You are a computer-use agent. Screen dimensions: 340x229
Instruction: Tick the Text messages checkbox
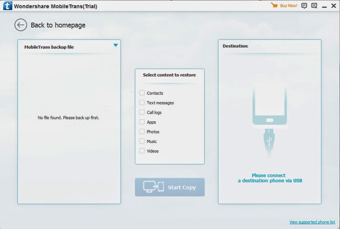[x=142, y=103]
